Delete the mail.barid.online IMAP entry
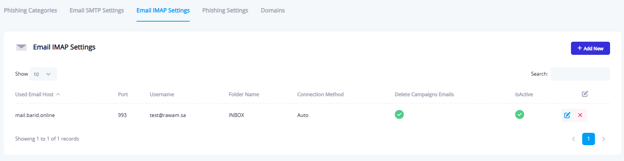The height and width of the screenshot is (161, 624). tap(580, 115)
